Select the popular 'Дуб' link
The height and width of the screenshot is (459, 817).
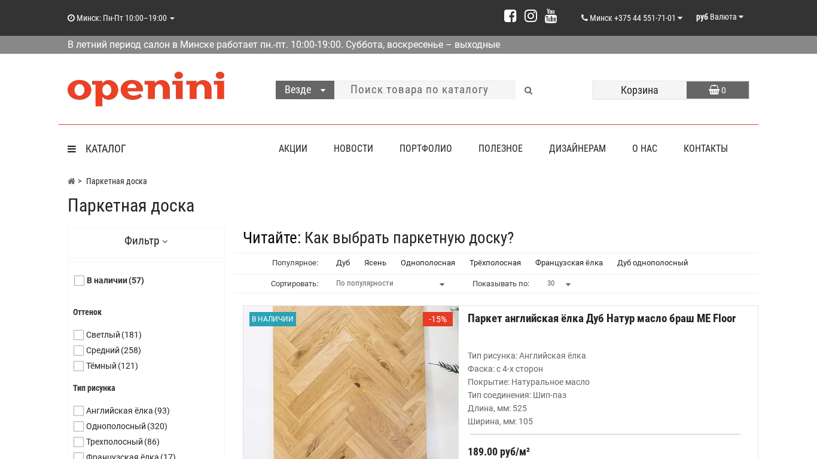click(343, 263)
